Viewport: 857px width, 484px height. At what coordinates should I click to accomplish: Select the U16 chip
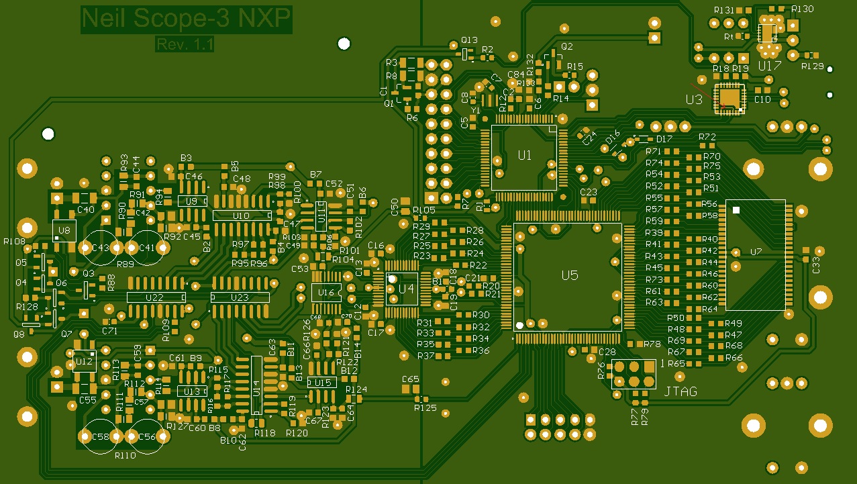coord(326,292)
